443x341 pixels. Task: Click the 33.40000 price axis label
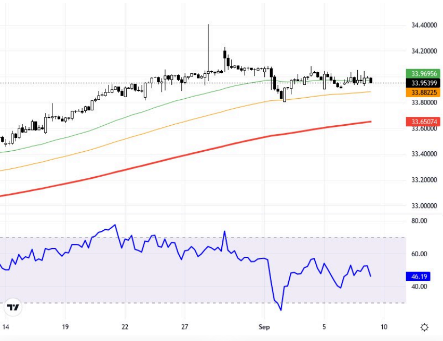tap(423, 154)
